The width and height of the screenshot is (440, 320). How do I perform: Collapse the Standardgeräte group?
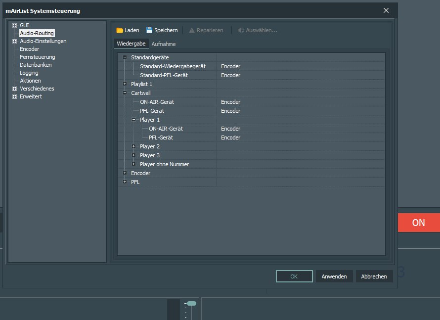pyautogui.click(x=125, y=57)
